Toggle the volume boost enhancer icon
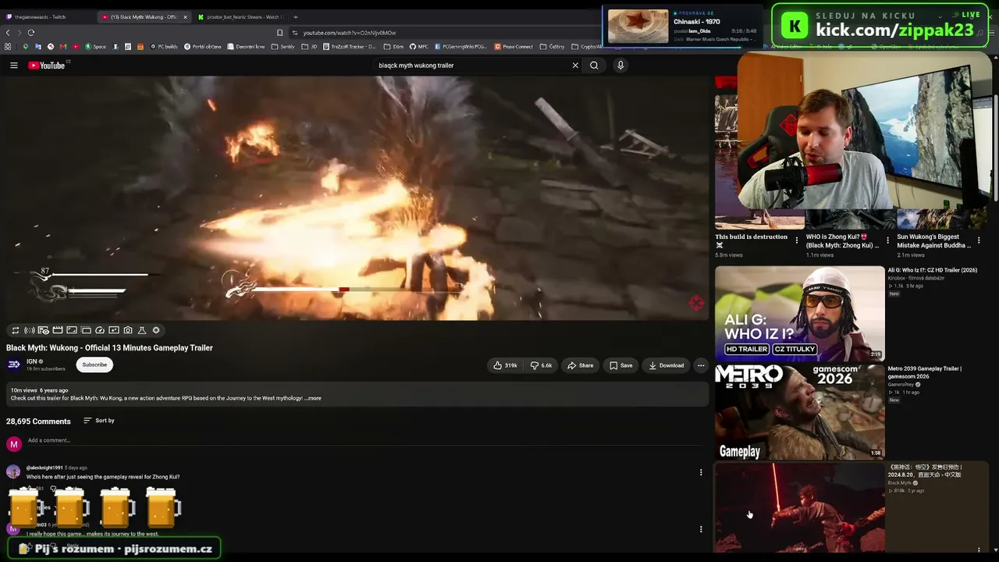Viewport: 999px width, 562px height. point(29,330)
